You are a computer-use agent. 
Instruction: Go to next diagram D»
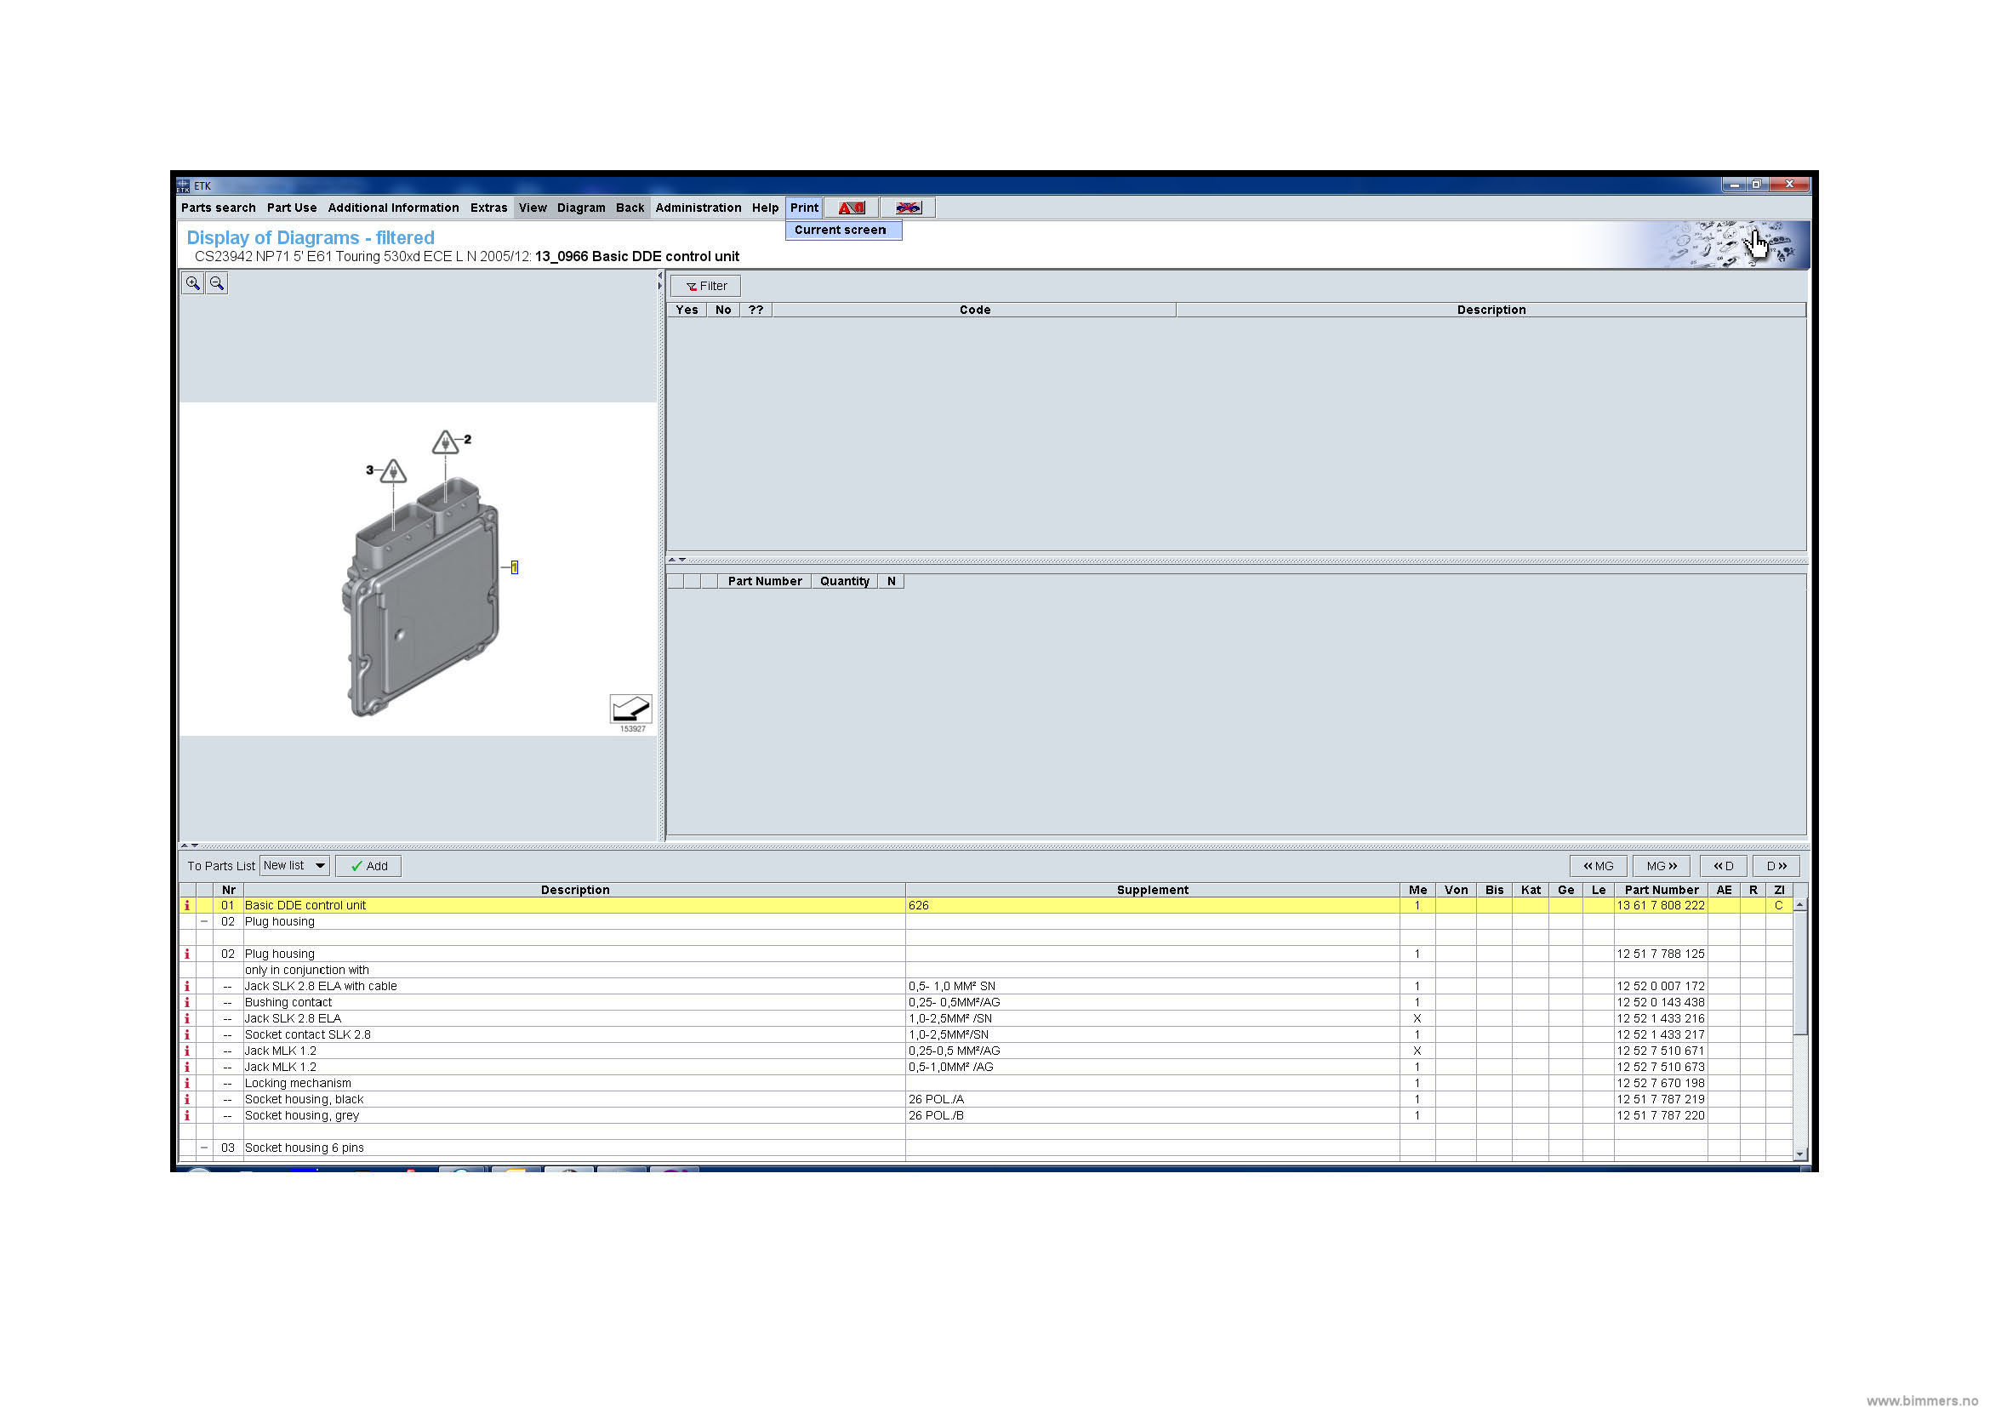(x=1776, y=865)
